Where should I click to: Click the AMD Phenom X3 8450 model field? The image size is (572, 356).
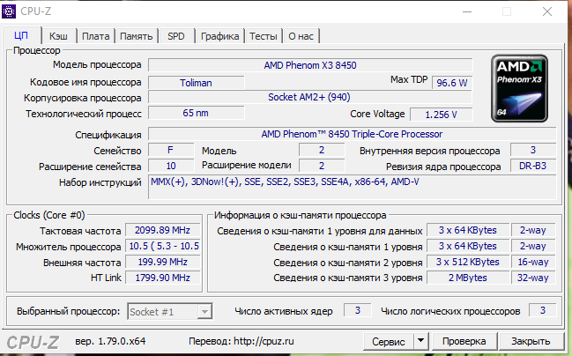[310, 65]
